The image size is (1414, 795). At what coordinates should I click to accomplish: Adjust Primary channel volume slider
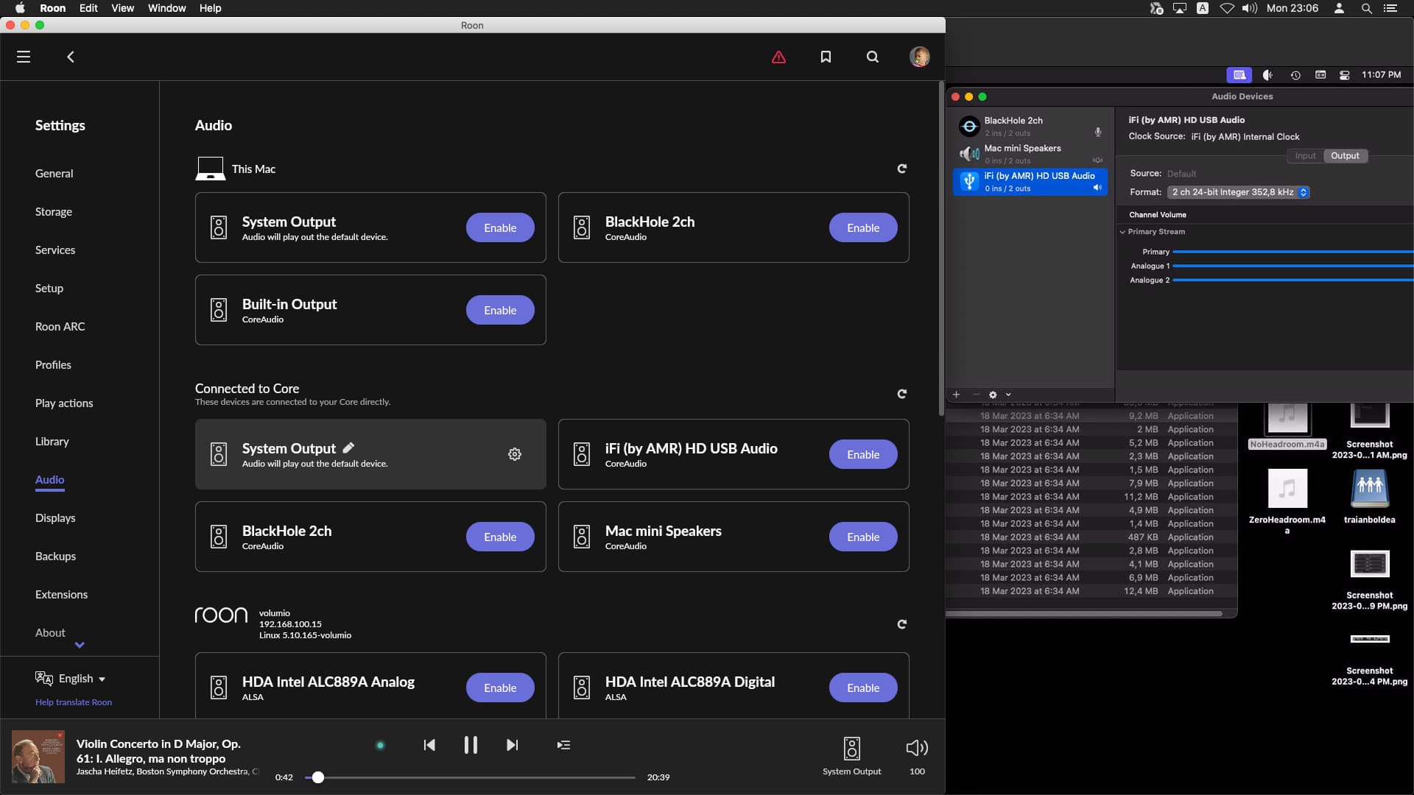pos(1294,252)
